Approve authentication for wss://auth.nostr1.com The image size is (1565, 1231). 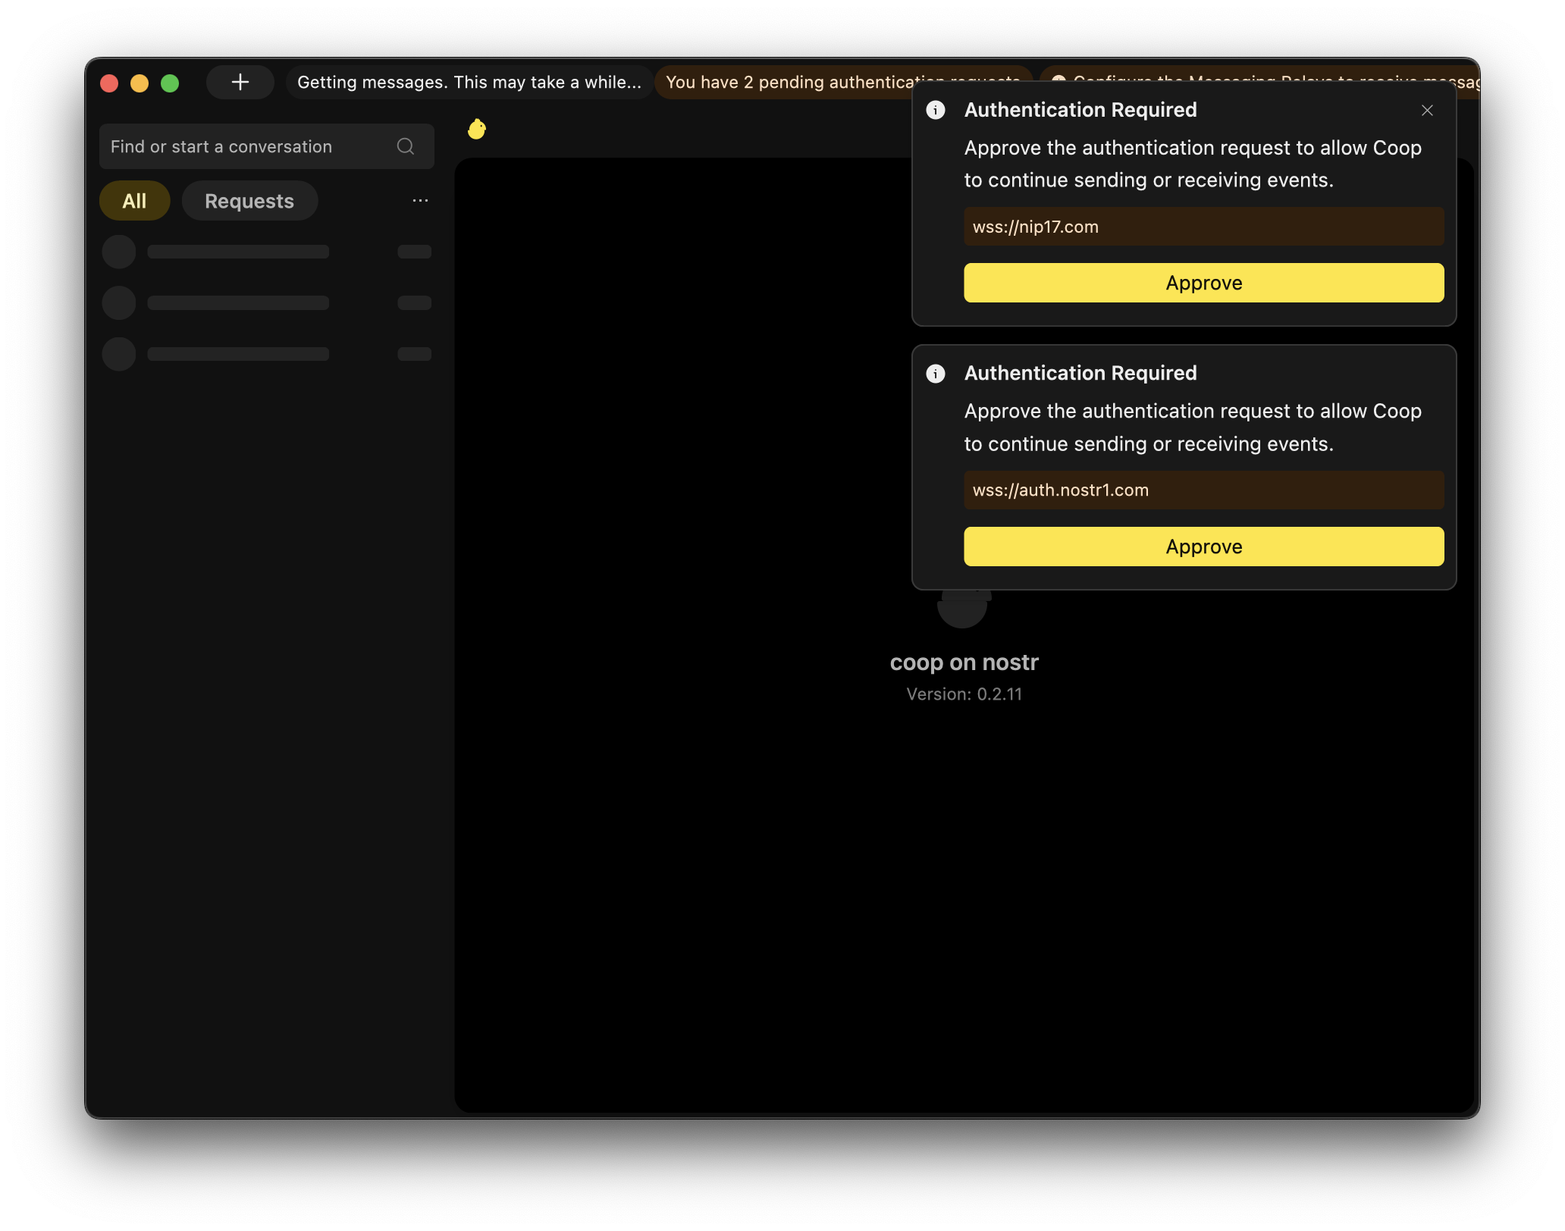(x=1203, y=547)
